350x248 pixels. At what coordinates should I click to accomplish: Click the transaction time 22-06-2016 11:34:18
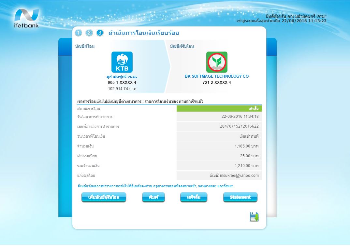pyautogui.click(x=240, y=116)
